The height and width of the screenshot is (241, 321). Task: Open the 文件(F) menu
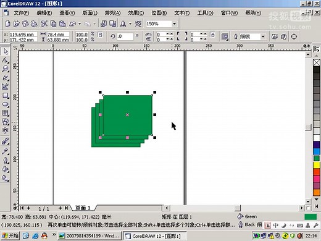[x=21, y=13]
